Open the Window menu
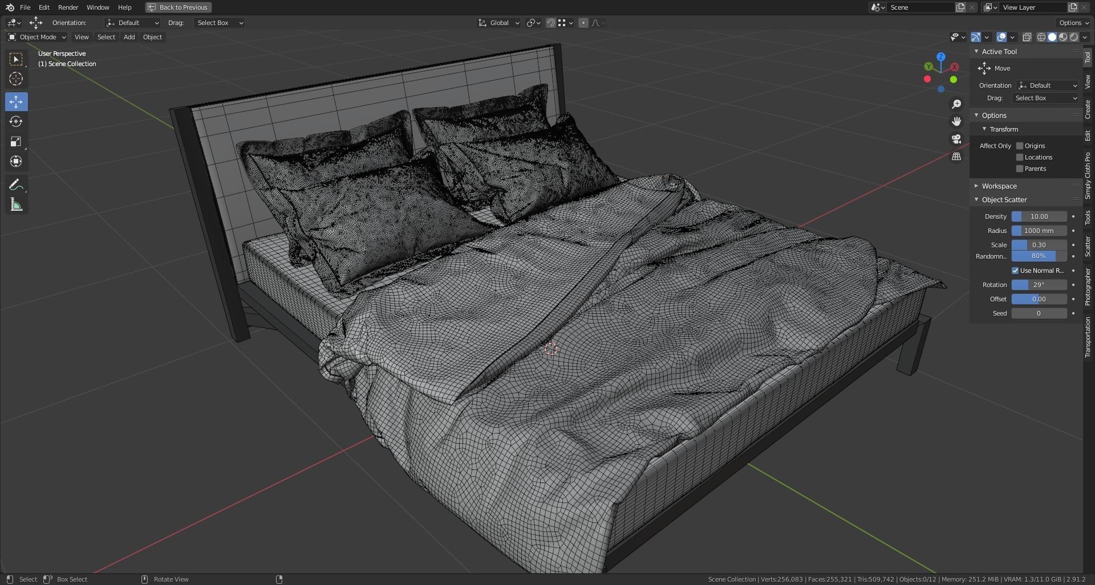 pos(98,7)
